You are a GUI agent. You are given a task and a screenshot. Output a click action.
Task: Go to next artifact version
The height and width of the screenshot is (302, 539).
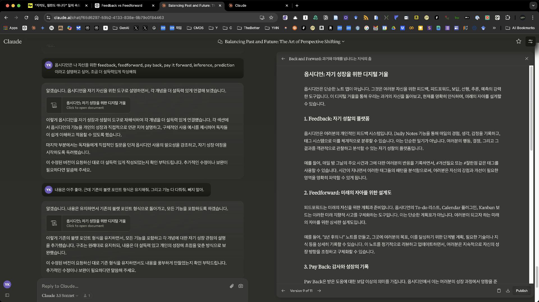tap(319, 291)
